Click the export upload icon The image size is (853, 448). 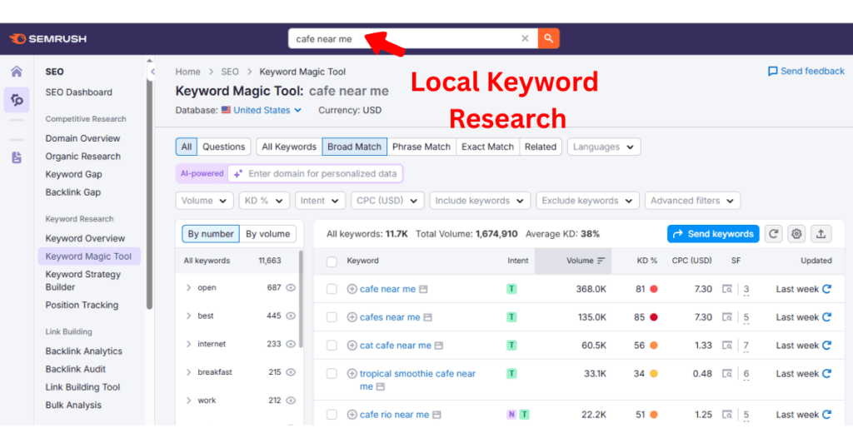coord(821,234)
